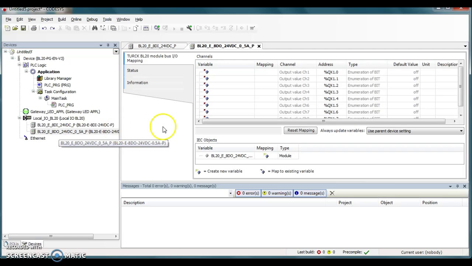Switch to the BL20_E_8DI_24VDC_P tab

coord(157,46)
